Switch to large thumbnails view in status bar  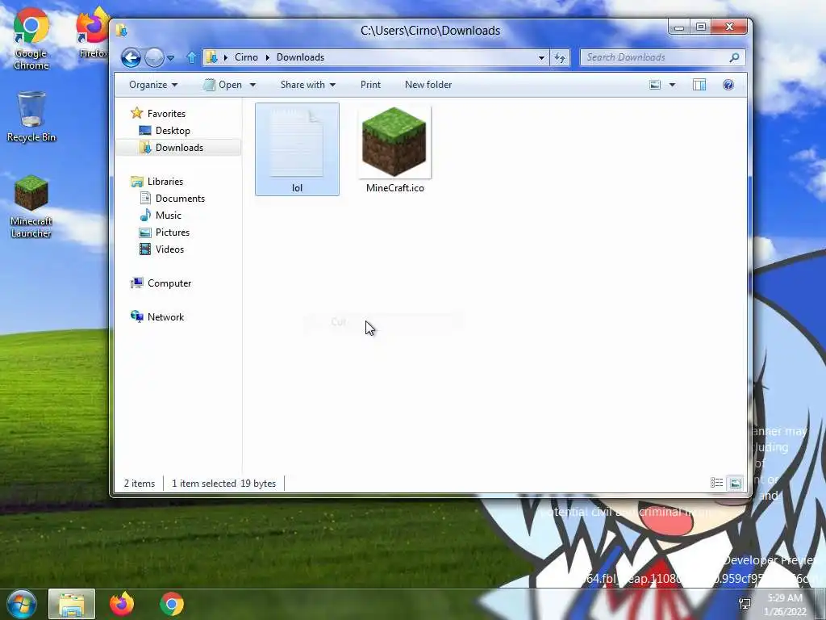[x=736, y=483]
